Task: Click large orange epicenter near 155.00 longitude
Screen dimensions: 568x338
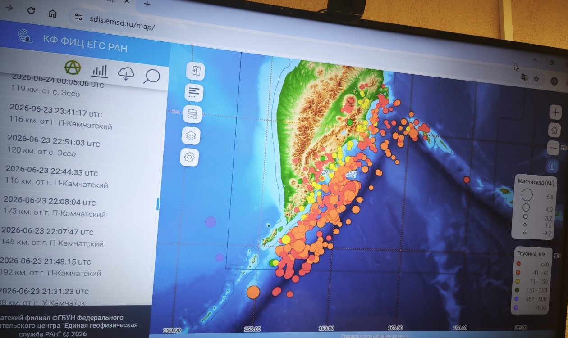Action: pos(253,292)
